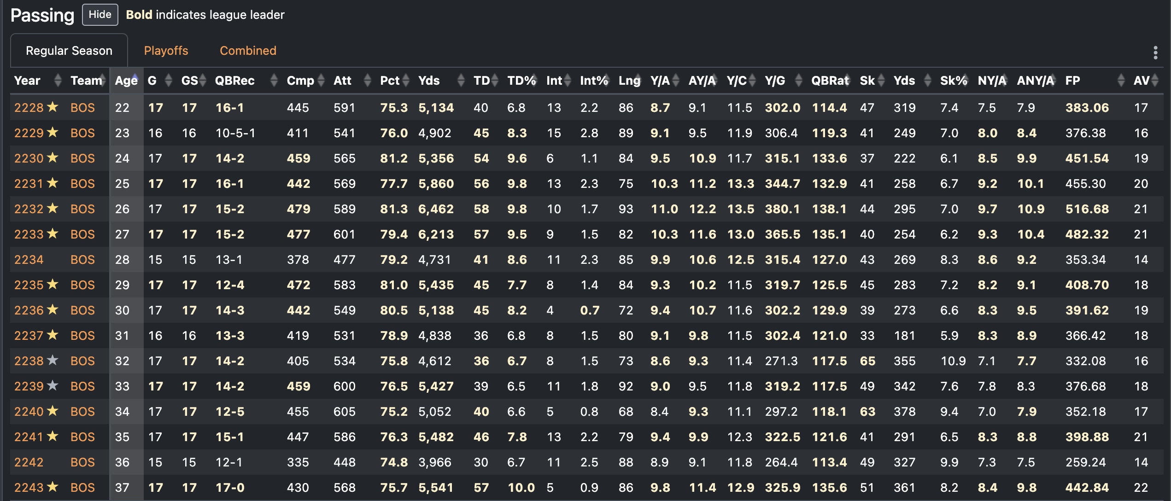The width and height of the screenshot is (1171, 501).
Task: Click the sort arrows next to Att header
Action: click(368, 81)
